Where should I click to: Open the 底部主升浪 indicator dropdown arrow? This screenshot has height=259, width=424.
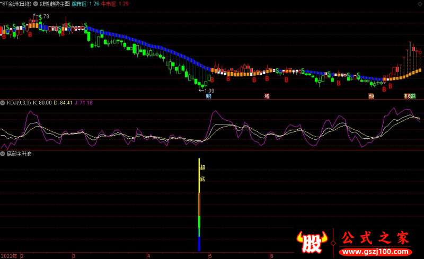pyautogui.click(x=3, y=154)
